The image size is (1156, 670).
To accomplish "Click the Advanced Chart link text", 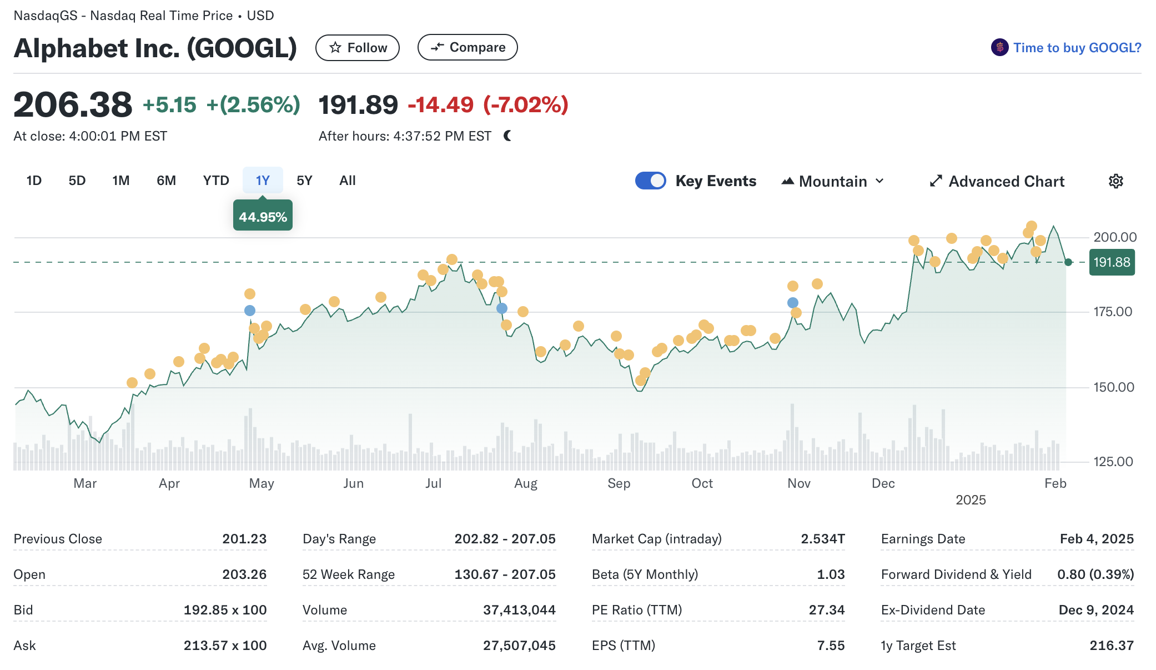I will pyautogui.click(x=1006, y=181).
